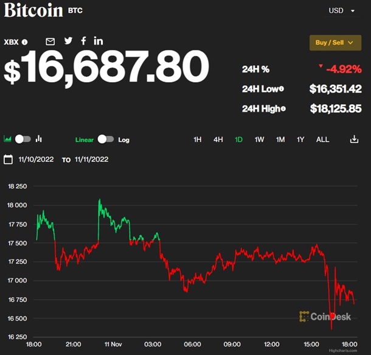The image size is (371, 355).
Task: Share Bitcoin price via email icon
Action: (50, 41)
